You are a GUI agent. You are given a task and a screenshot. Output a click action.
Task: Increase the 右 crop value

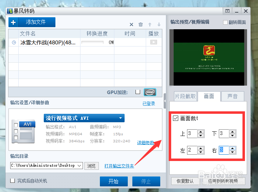(232, 148)
